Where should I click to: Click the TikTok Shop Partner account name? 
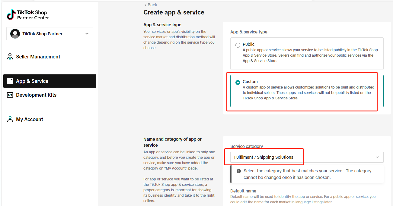[43, 34]
